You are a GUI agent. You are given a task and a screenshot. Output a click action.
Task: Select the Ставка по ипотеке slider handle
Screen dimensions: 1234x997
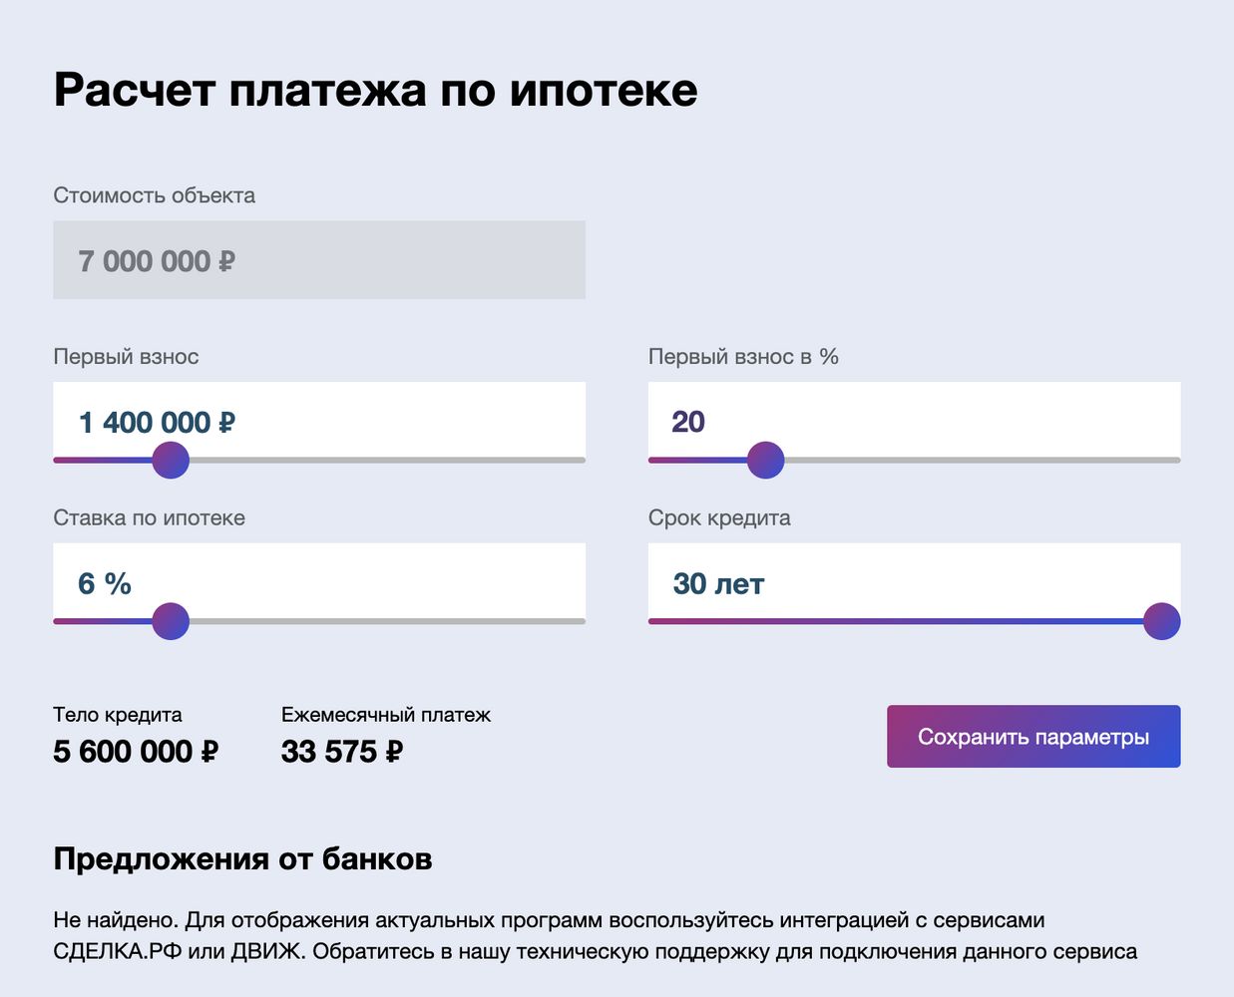[172, 622]
